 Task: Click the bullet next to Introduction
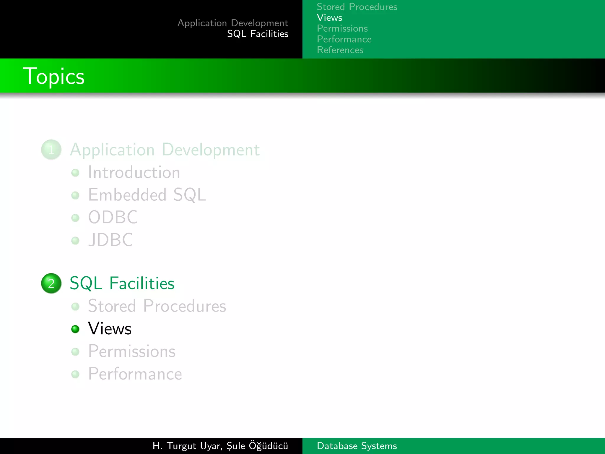(75, 173)
